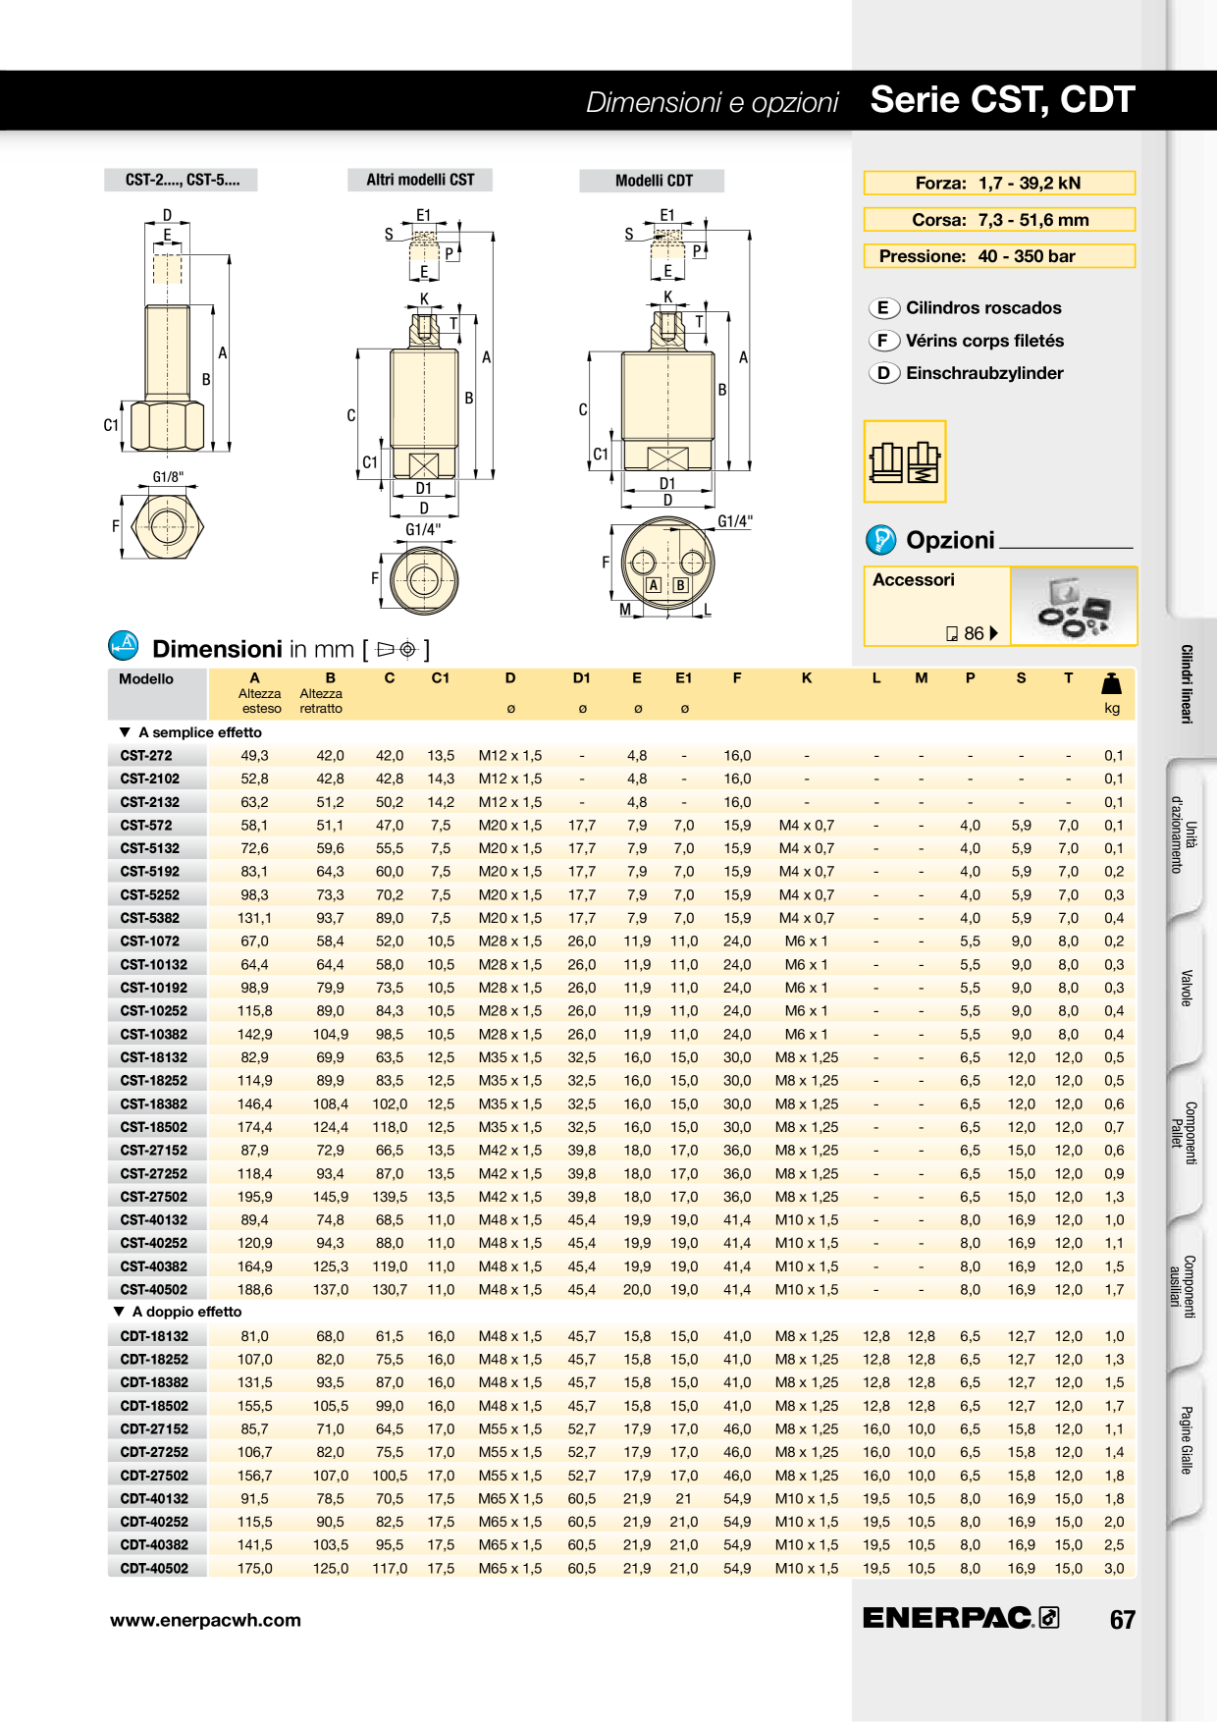Click the 'Dimensioni in mm' heading
This screenshot has height=1722, width=1217.
[253, 649]
